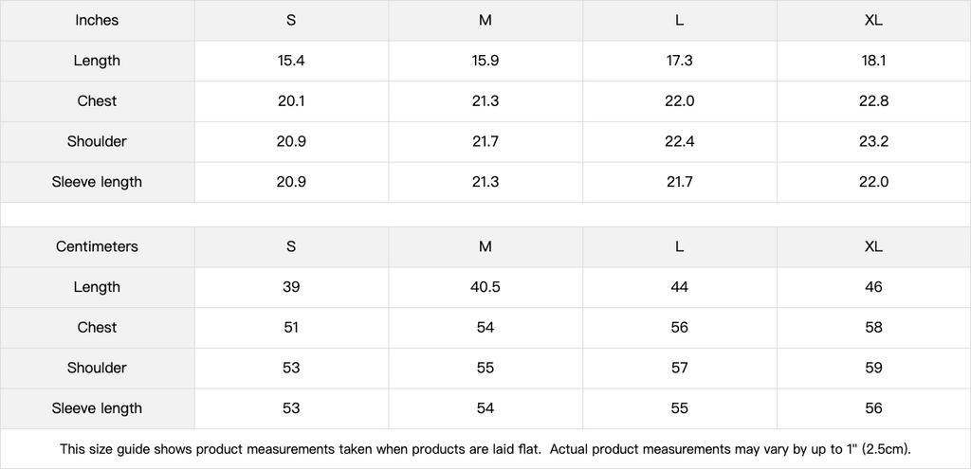Image resolution: width=971 pixels, height=469 pixels.
Task: Click the 40.5 Length value in centimeters
Action: click(x=485, y=287)
